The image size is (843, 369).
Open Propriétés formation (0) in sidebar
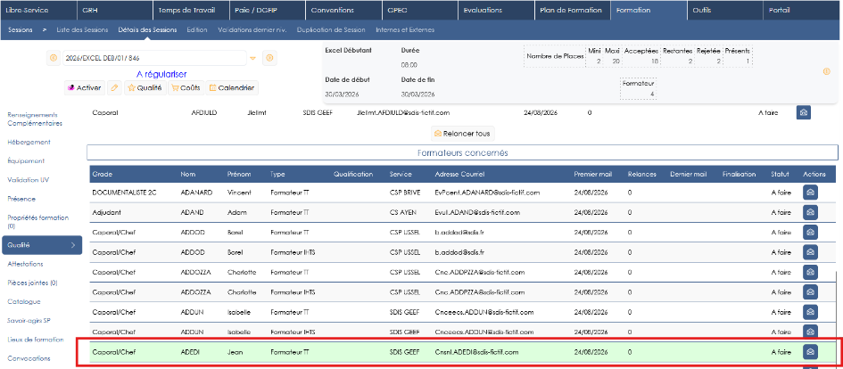[38, 222]
